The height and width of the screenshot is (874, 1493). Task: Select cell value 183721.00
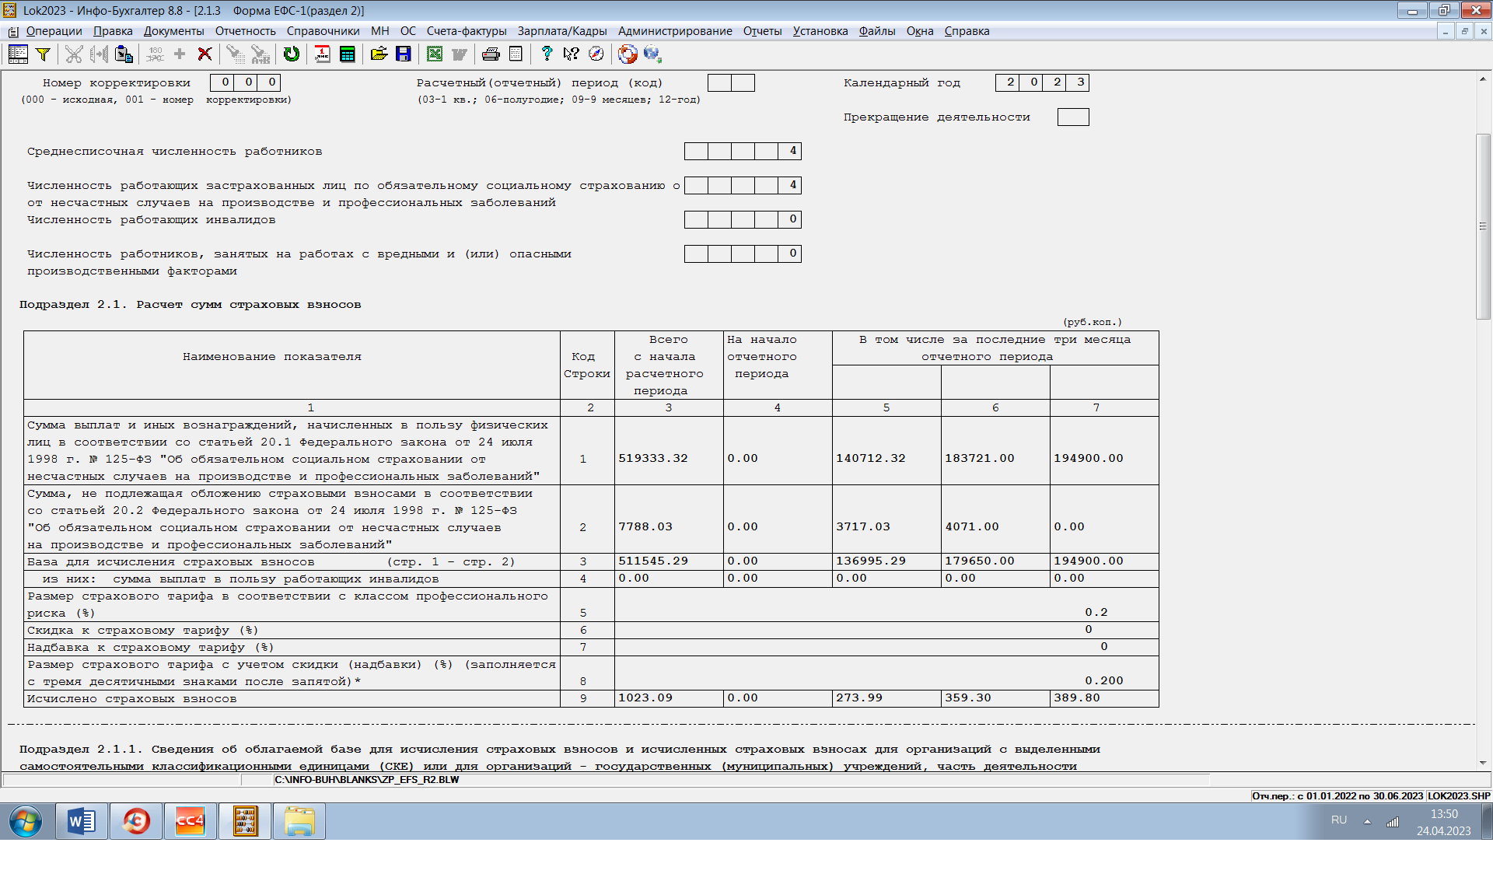pyautogui.click(x=980, y=458)
